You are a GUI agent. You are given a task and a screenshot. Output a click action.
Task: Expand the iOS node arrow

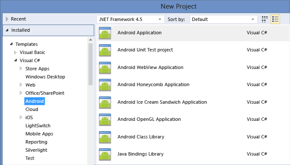(21, 117)
